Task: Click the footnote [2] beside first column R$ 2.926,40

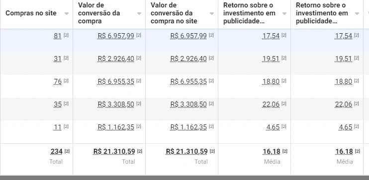Action: pyautogui.click(x=139, y=58)
